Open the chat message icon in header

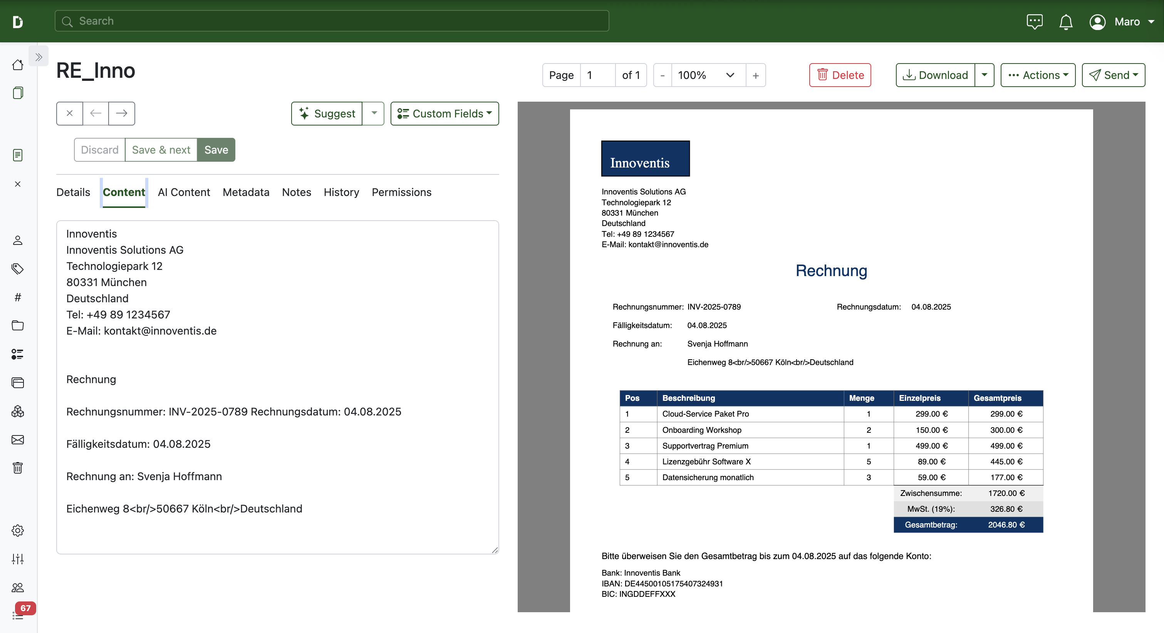[1034, 22]
